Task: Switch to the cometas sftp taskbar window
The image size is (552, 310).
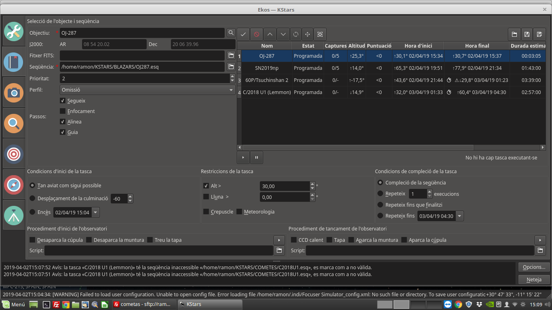Action: [x=144, y=304]
